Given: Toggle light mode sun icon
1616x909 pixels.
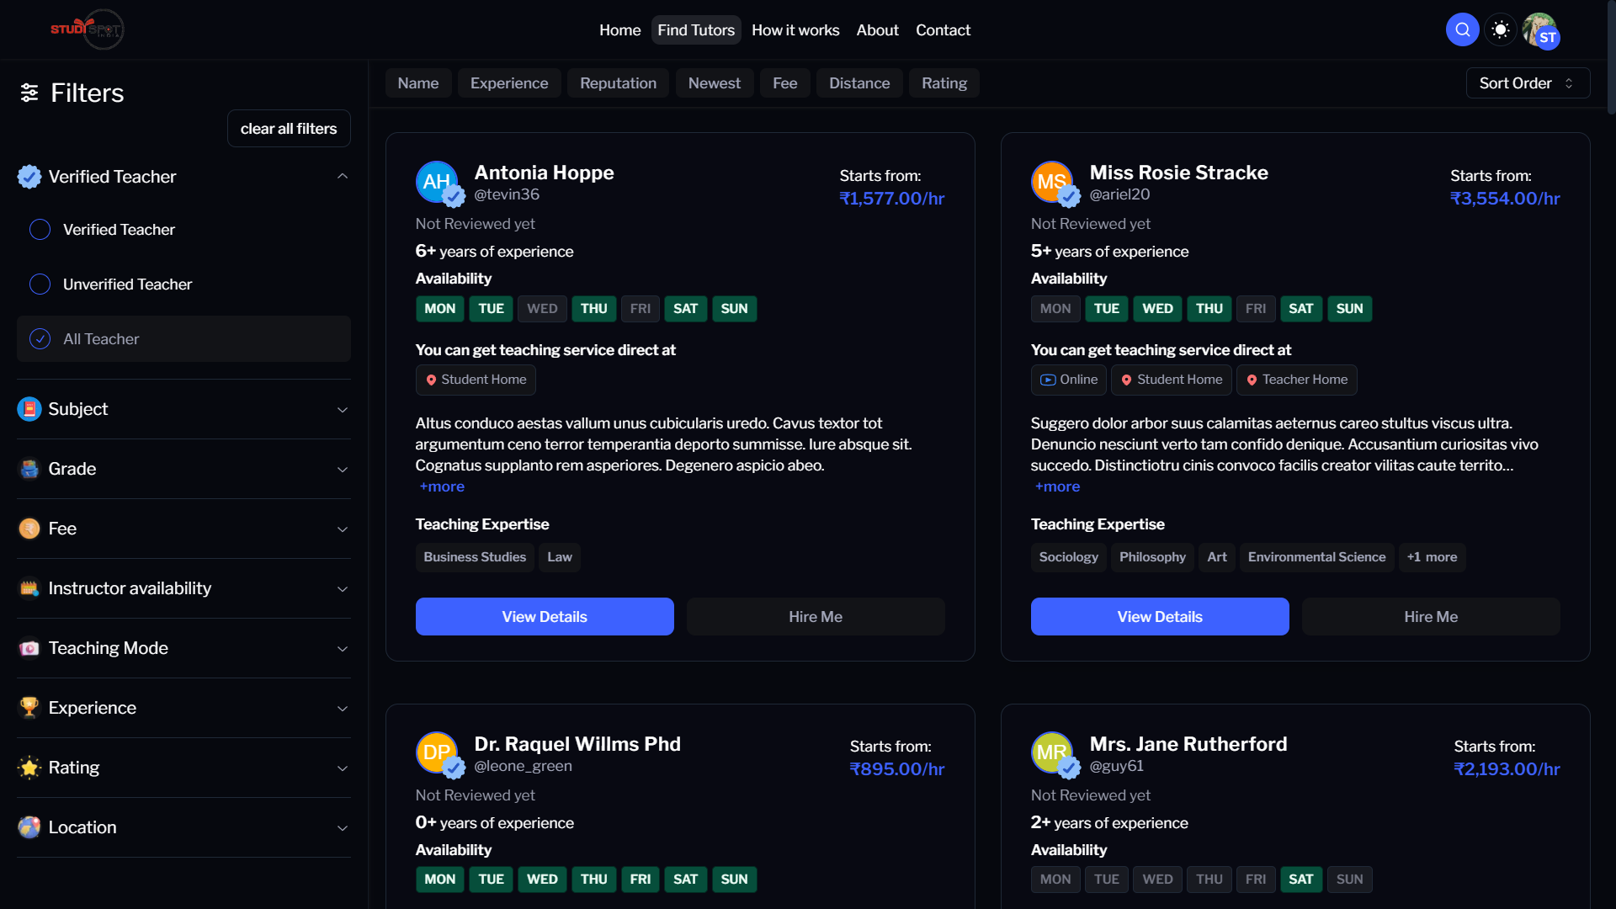Looking at the screenshot, I should (1500, 30).
